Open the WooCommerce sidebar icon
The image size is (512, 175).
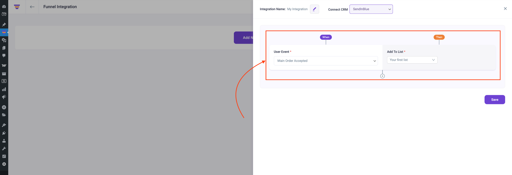pyautogui.click(x=4, y=65)
